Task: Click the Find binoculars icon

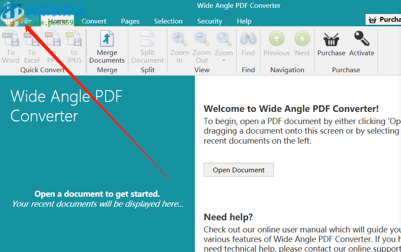Action: pyautogui.click(x=248, y=38)
